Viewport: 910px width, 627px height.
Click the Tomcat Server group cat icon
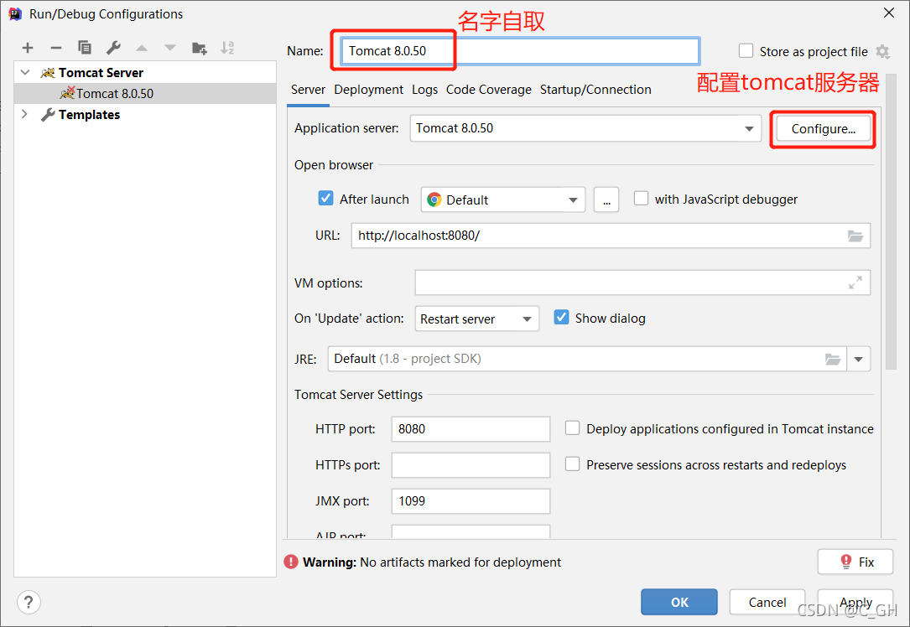coord(48,73)
